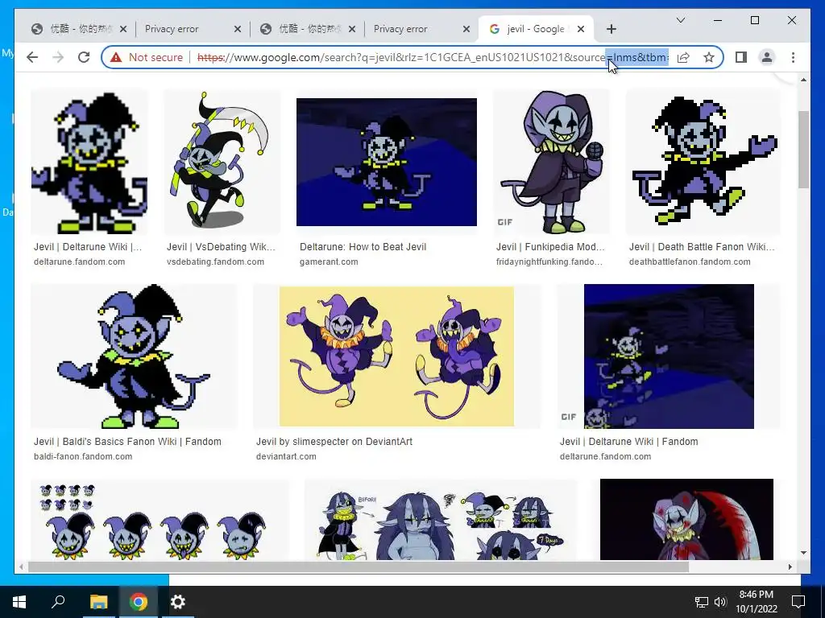Reload the current Google search page

click(x=84, y=57)
